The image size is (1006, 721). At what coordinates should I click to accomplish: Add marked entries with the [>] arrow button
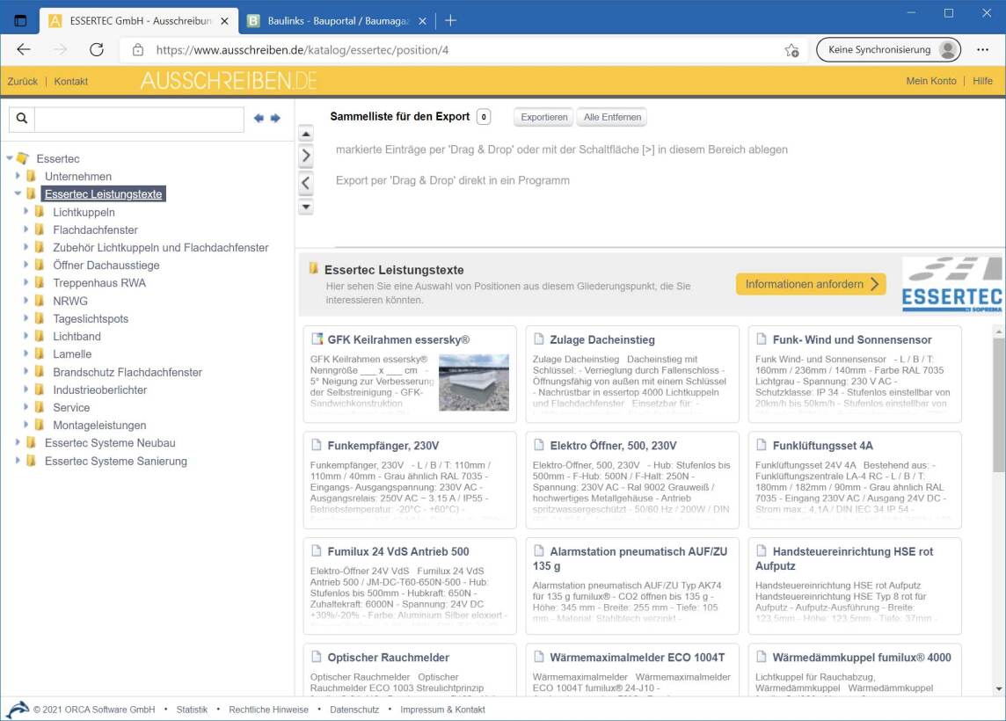click(306, 156)
